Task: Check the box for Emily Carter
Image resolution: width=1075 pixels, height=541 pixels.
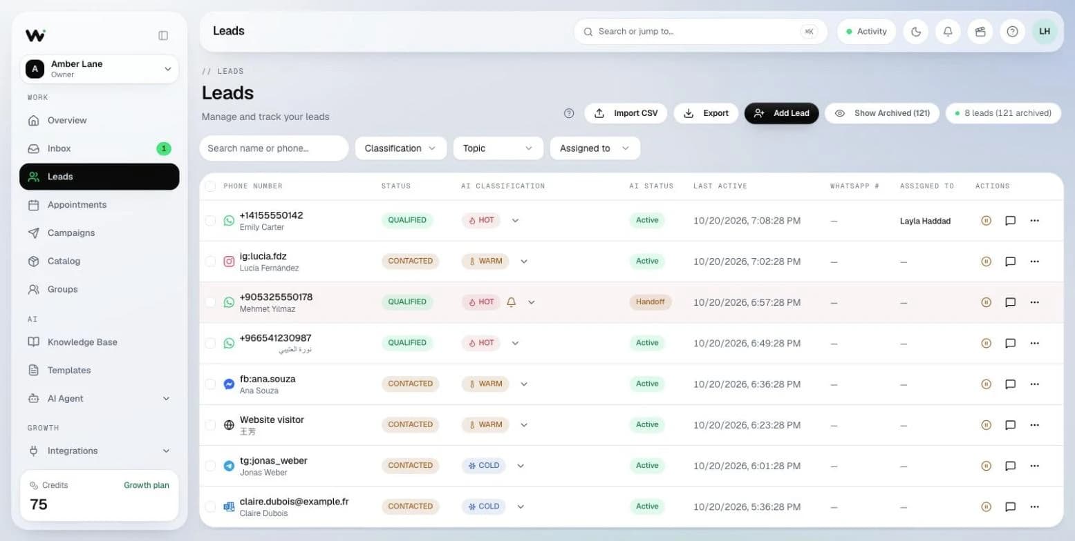Action: [210, 221]
